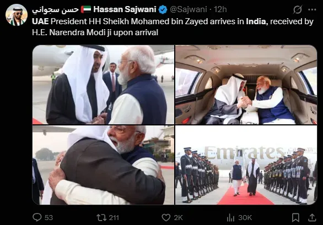Open the 12h timestamp link
Viewport: 323px width, 225px height.
(220, 9)
